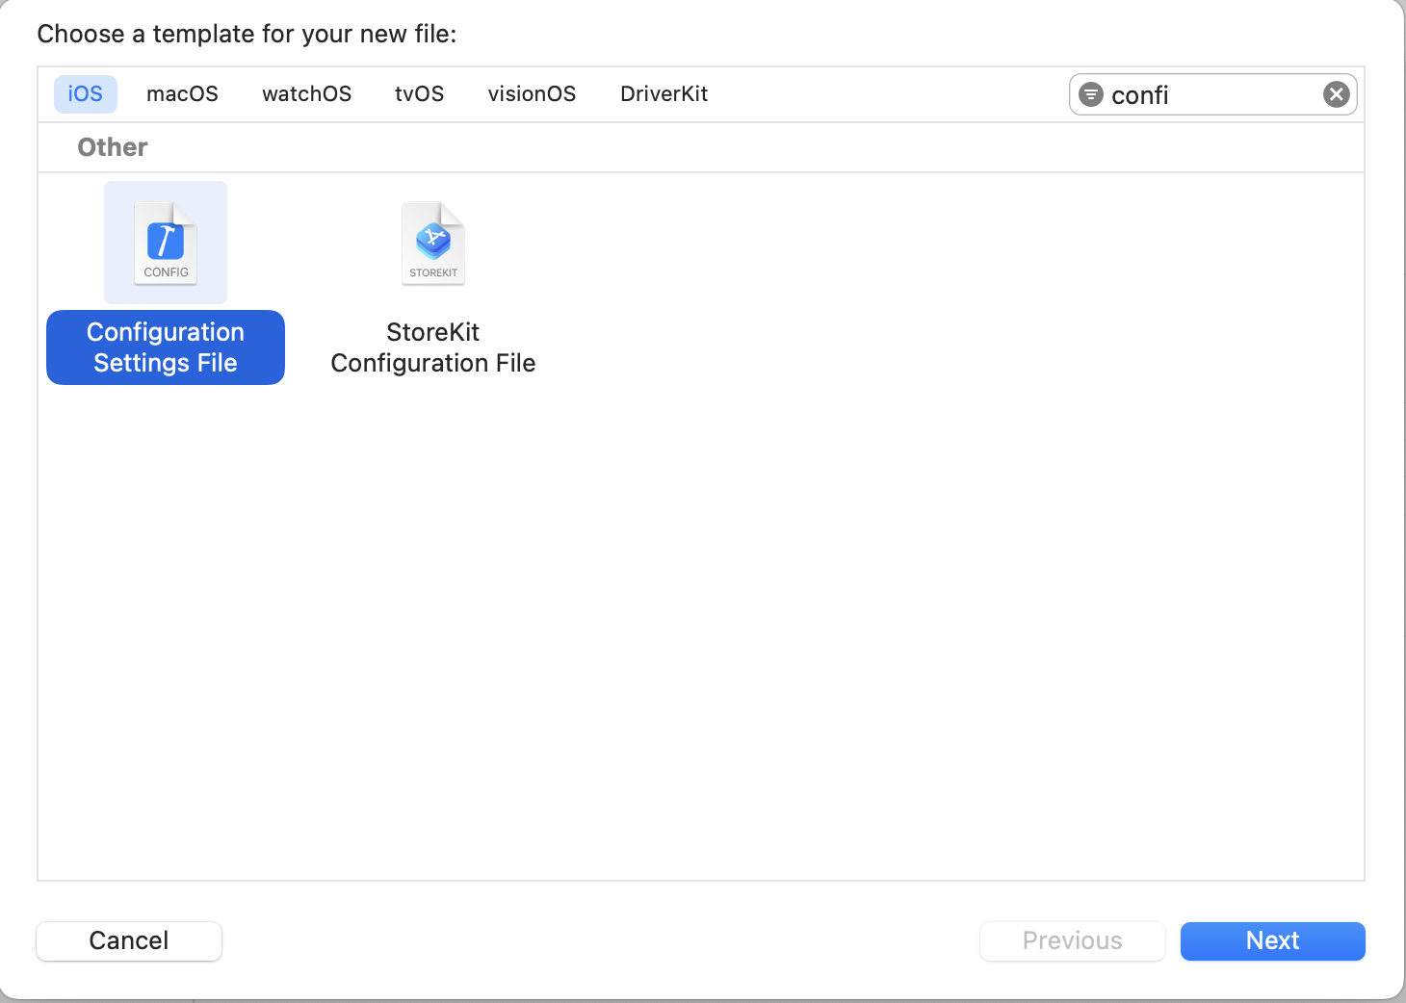
Task: Click the Next button
Action: (x=1273, y=940)
